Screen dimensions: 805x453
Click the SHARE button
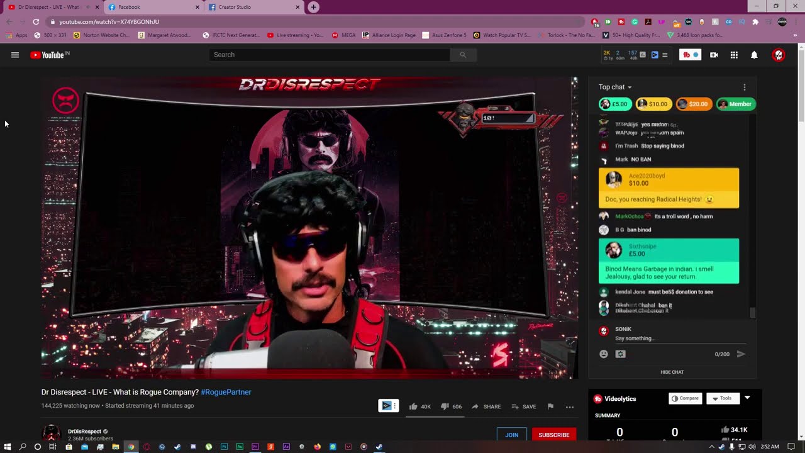[x=486, y=406]
